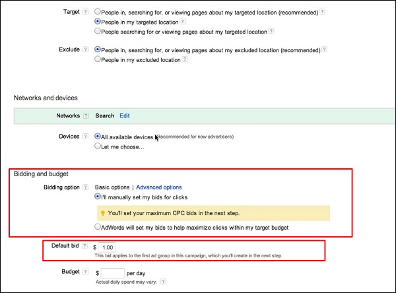Open the Advanced options bidding tab

tap(158, 187)
